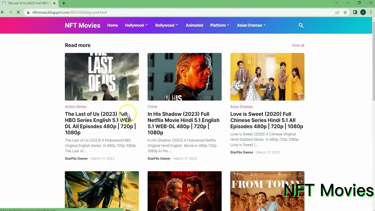Expand the Hollywood menu
This screenshot has width=375, height=211.
(136, 25)
